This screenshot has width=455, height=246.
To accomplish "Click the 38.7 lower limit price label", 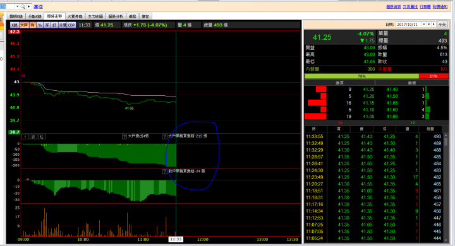I will point(14,132).
